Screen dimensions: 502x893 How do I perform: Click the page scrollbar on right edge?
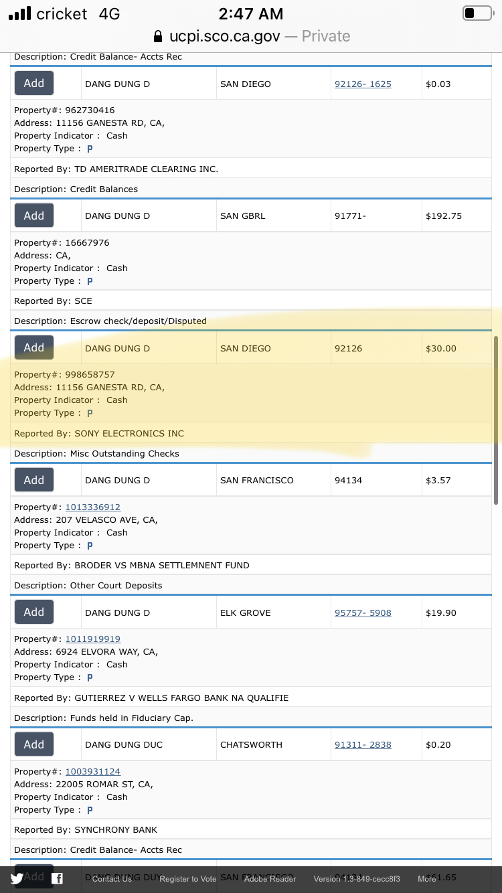(x=496, y=420)
